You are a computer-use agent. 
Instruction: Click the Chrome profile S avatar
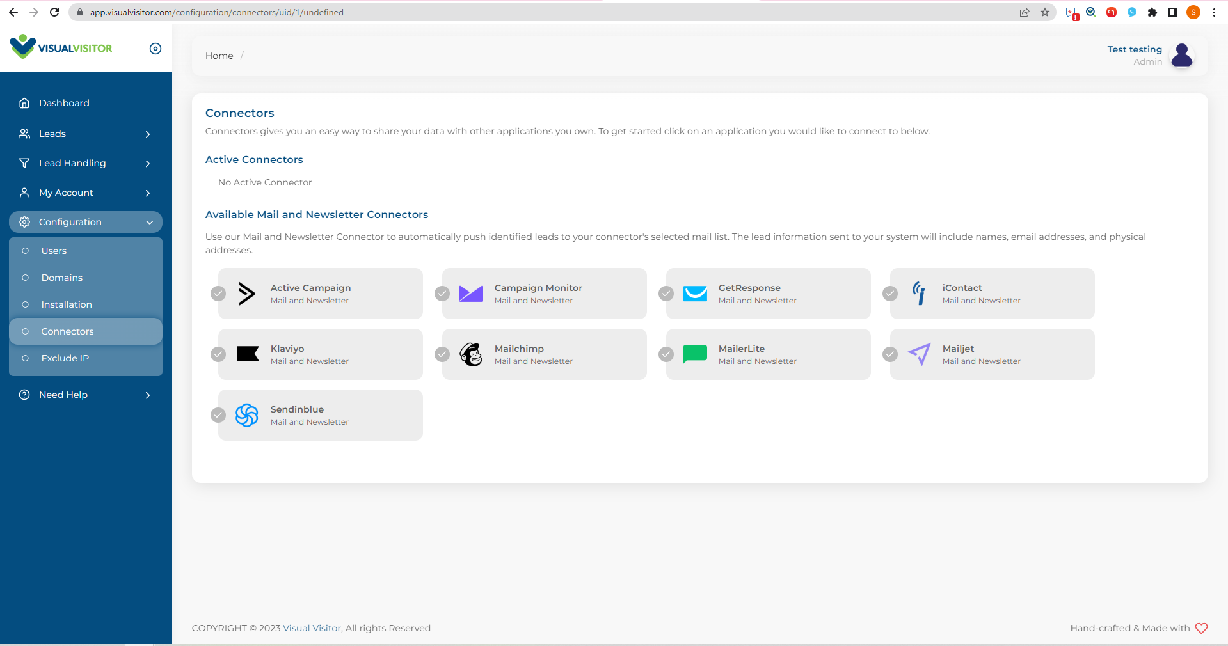coord(1193,12)
